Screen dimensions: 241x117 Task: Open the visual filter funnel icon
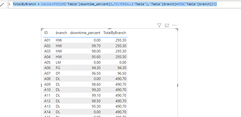(x=159, y=25)
